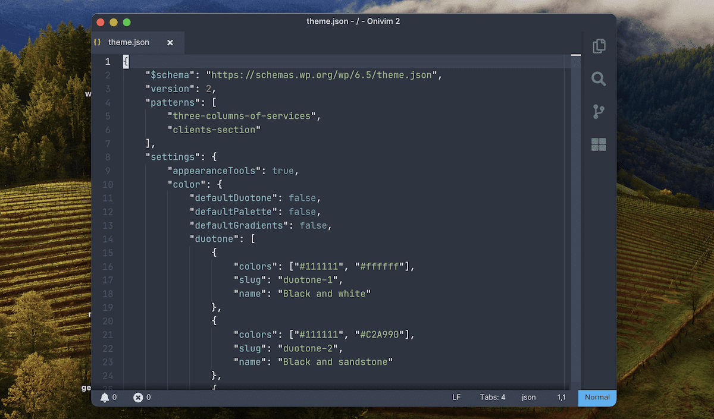Click the schemas.wp.org schema URL
714x419 pixels.
pyautogui.click(x=330, y=75)
